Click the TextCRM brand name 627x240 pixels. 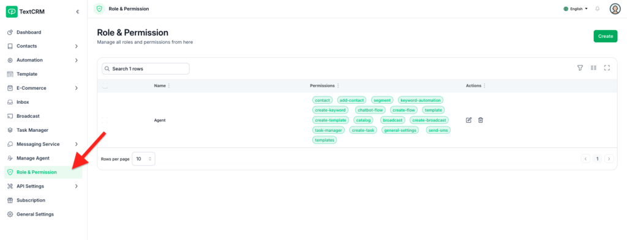click(x=32, y=12)
